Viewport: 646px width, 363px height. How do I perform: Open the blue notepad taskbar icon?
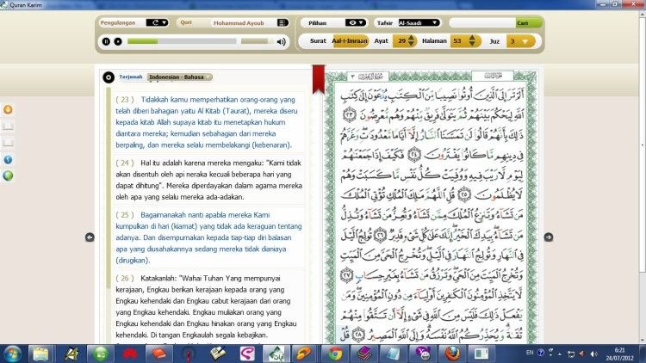click(394, 354)
